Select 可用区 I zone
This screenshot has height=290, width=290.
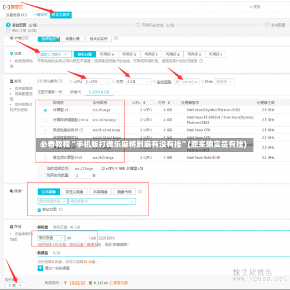pos(215,55)
